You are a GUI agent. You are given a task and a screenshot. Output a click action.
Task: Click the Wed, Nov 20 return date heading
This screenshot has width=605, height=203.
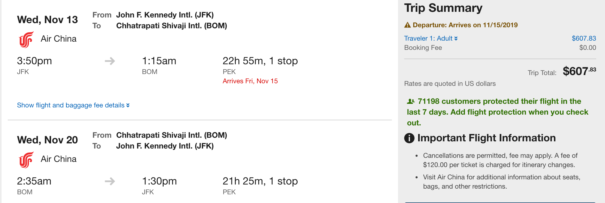47,140
